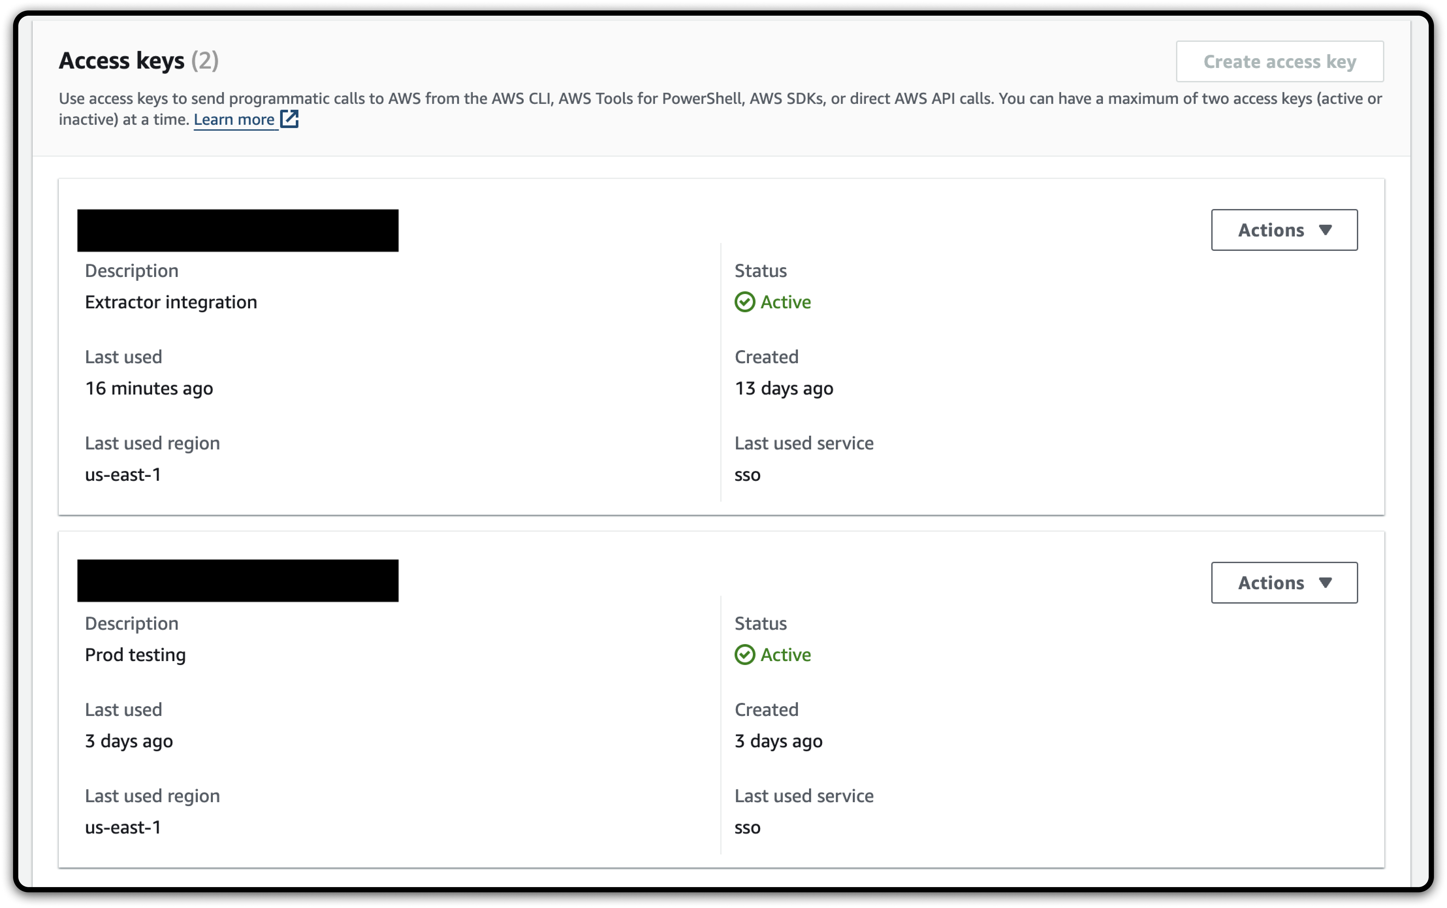Open Actions dropdown for Extractor integration key
This screenshot has height=908, width=1447.
click(1284, 230)
